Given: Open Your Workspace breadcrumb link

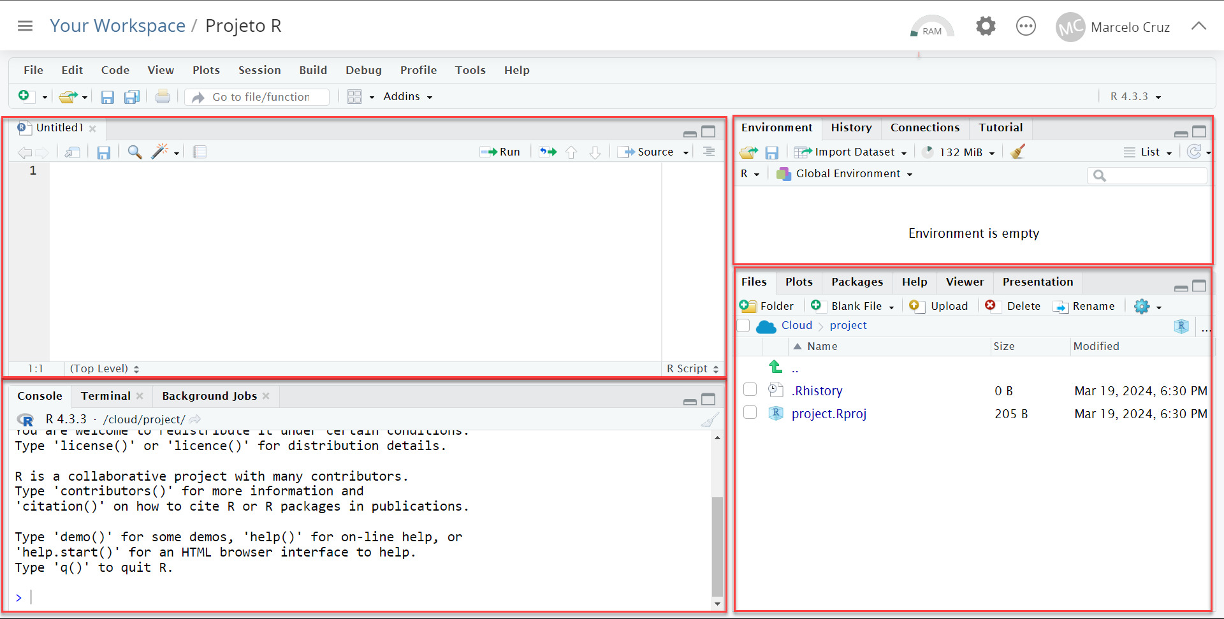Looking at the screenshot, I should pos(117,25).
